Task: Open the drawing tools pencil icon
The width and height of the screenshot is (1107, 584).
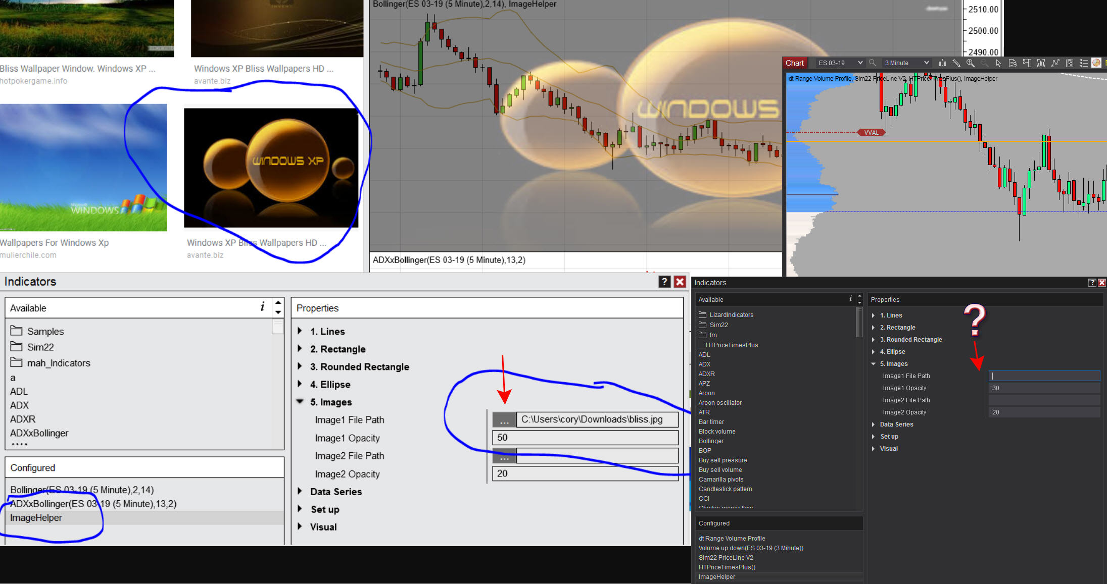Action: pos(956,63)
